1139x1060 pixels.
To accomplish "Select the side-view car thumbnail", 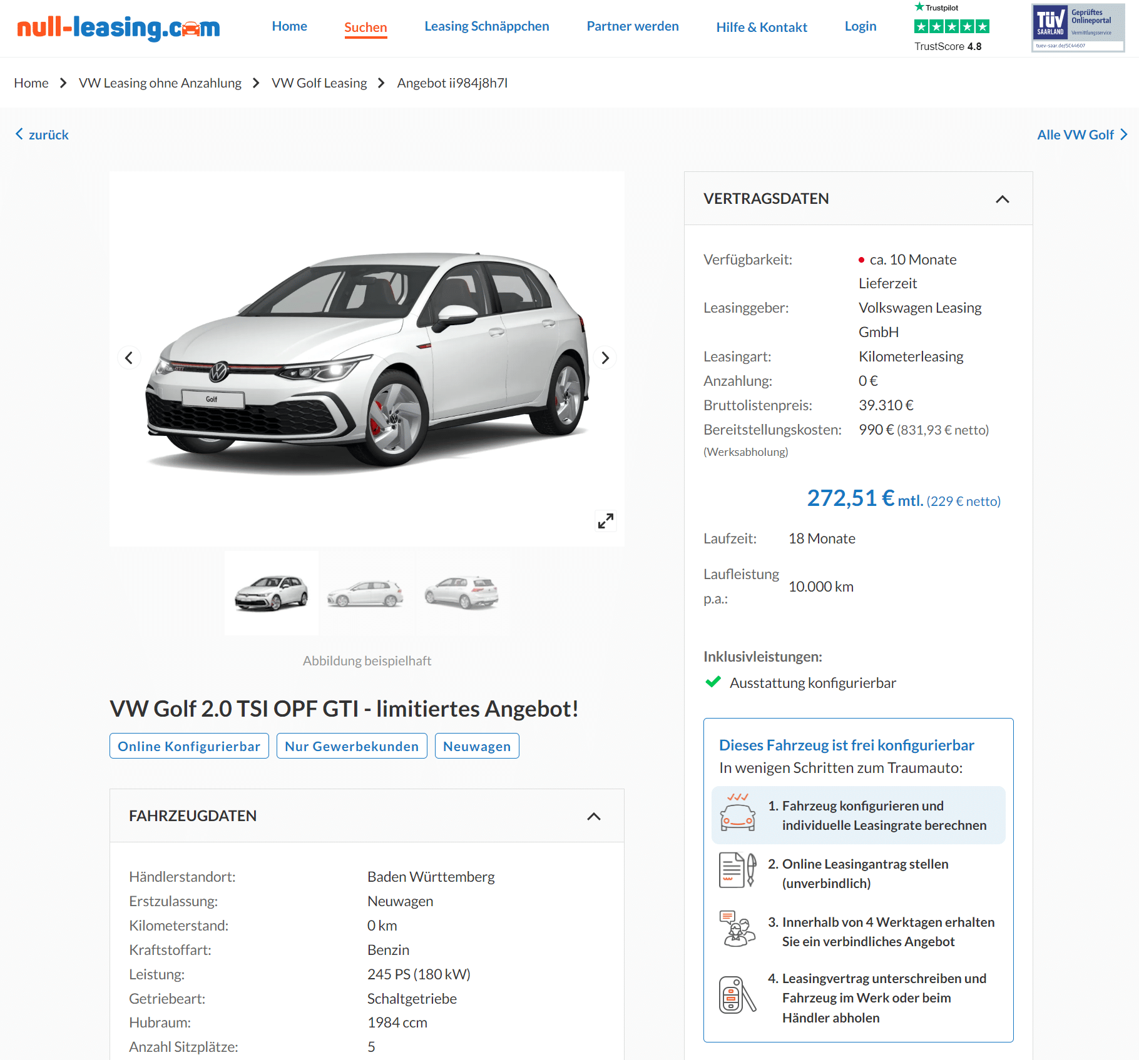I will tap(367, 593).
